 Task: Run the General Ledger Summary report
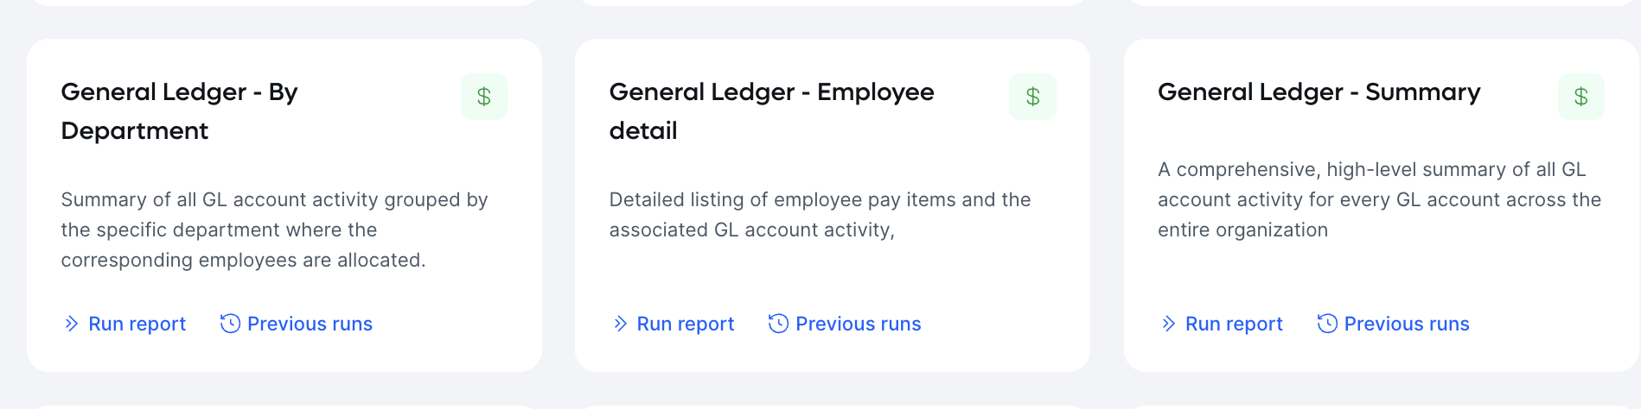1223,324
